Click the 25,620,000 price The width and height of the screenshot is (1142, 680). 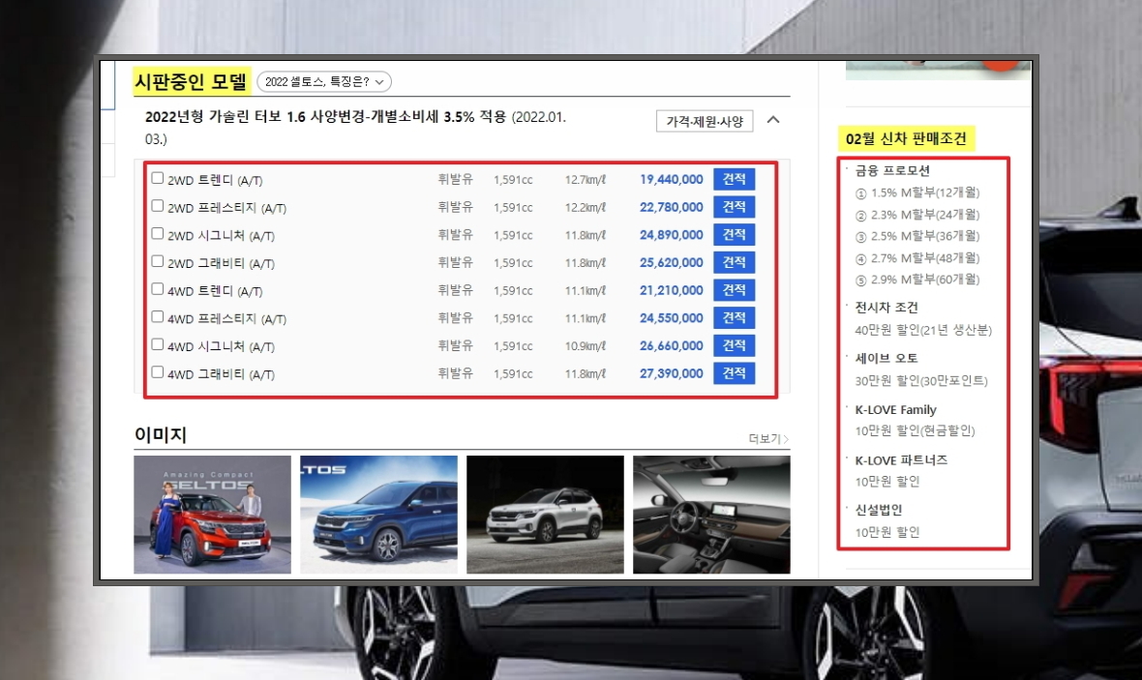[672, 262]
